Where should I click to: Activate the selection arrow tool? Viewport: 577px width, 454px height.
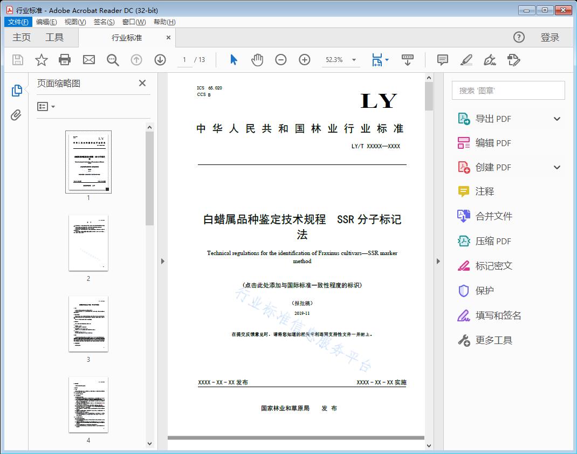tap(233, 60)
